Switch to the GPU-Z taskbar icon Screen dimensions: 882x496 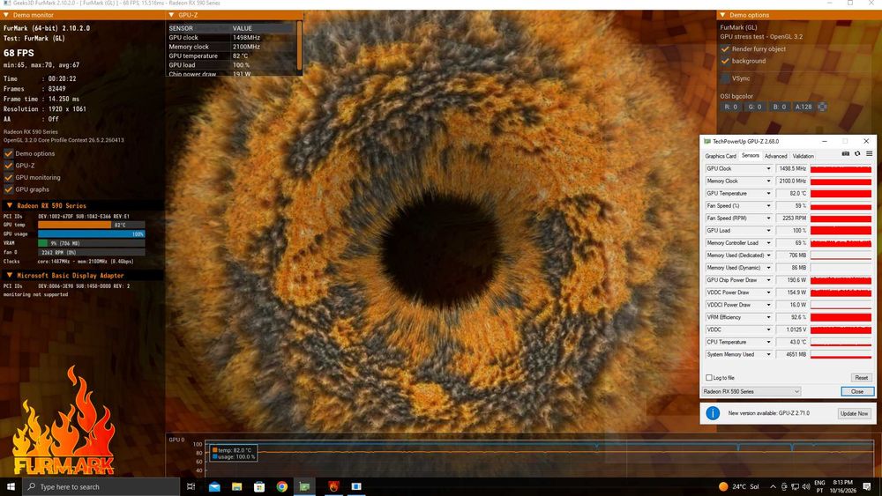[x=304, y=486]
